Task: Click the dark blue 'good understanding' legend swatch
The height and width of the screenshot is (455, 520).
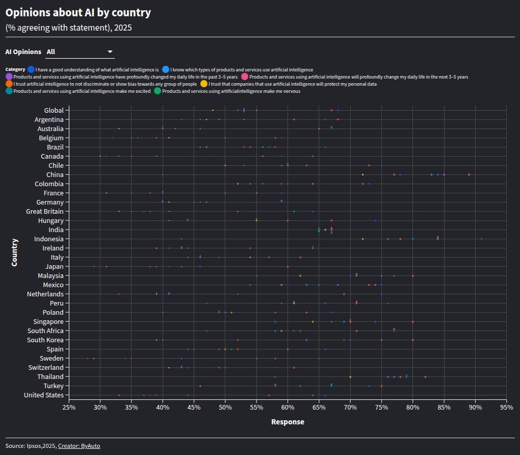Action: pos(31,69)
